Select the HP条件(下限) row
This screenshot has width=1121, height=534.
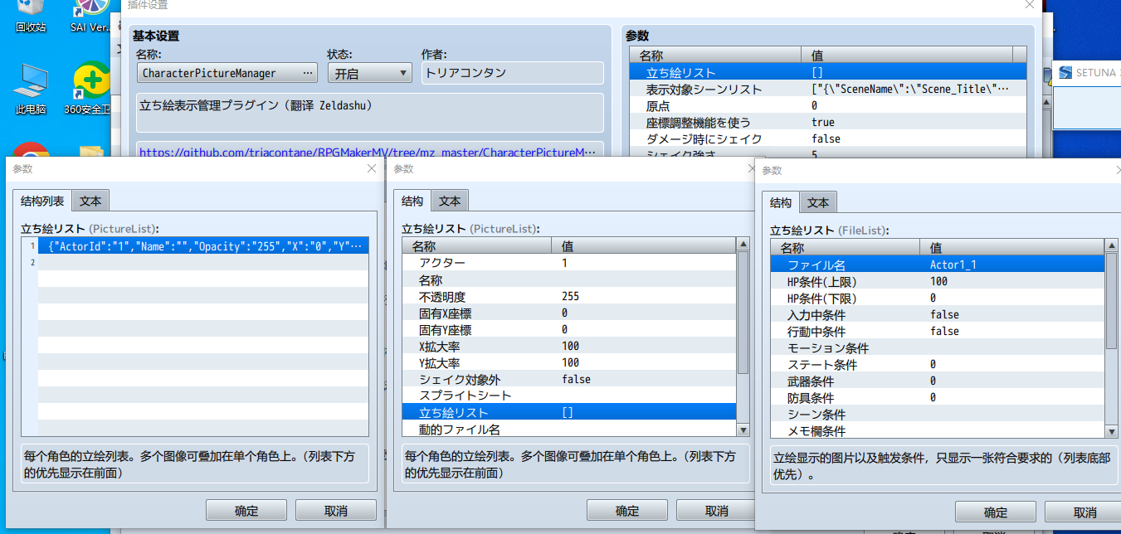coord(938,298)
